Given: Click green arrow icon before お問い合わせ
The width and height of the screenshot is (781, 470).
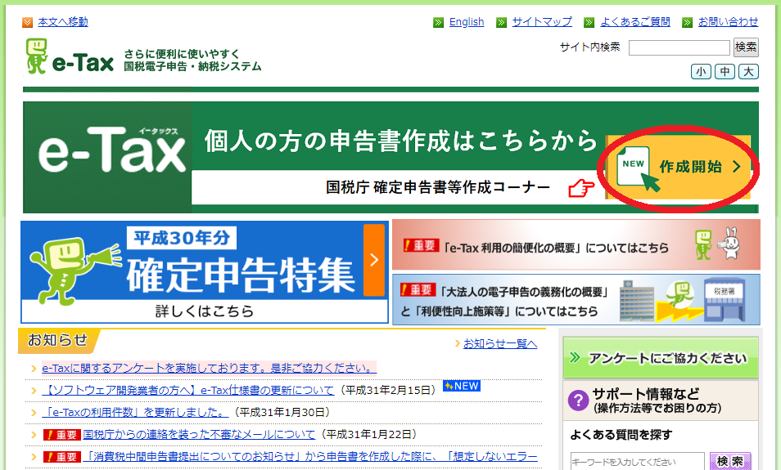Looking at the screenshot, I should pos(688,22).
